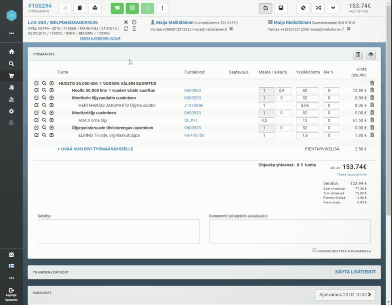Open the sidebar clipboard orders icon

tap(11, 87)
